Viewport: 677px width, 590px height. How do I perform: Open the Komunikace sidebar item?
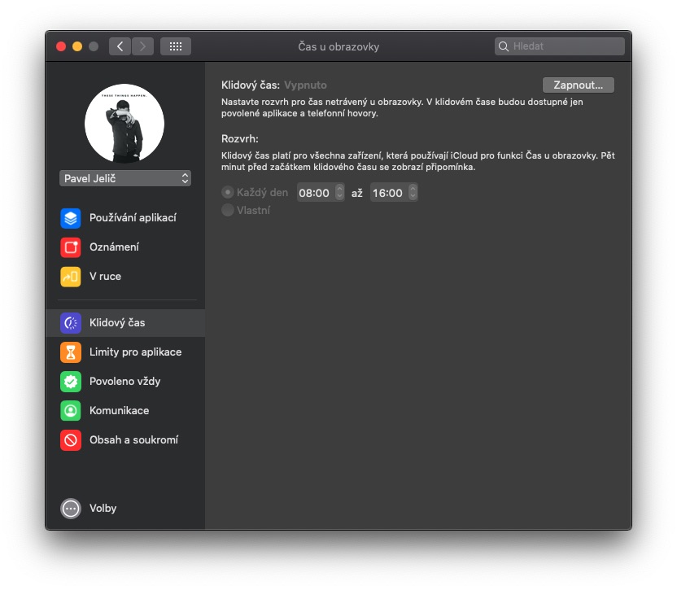tap(125, 411)
